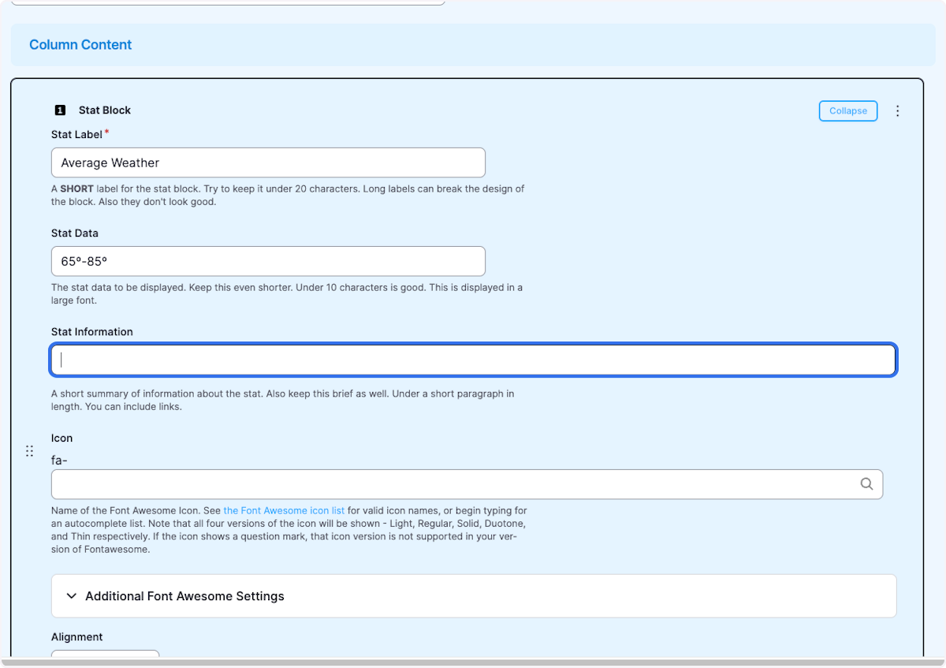Viewport: 946px width, 668px height.
Task: Click the drag handle grip icon
Action: (29, 451)
